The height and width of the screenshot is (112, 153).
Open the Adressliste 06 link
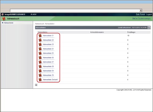[x=48, y=58]
